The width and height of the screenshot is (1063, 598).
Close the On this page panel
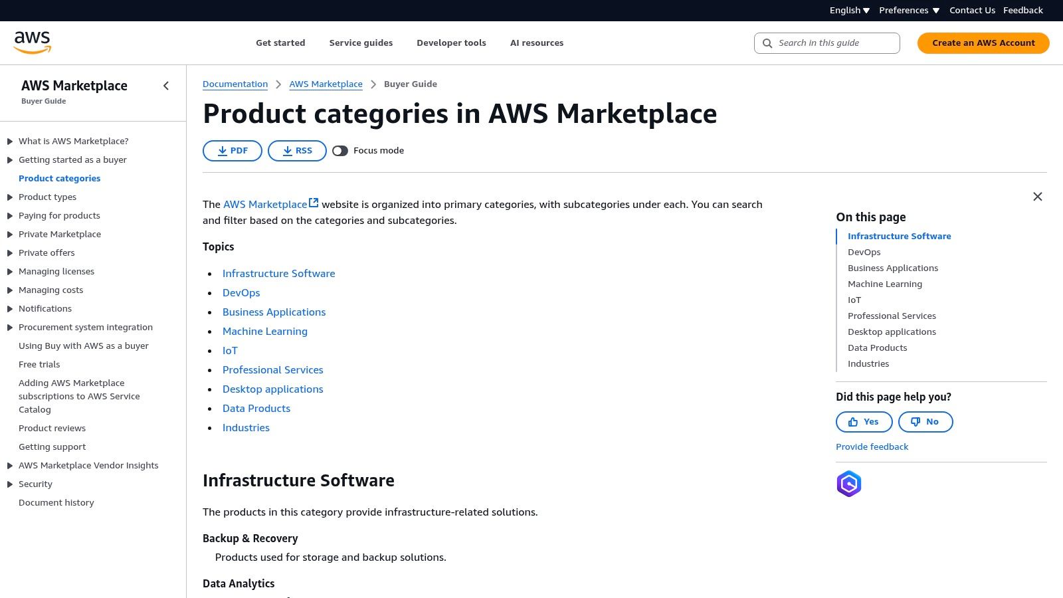[1037, 197]
